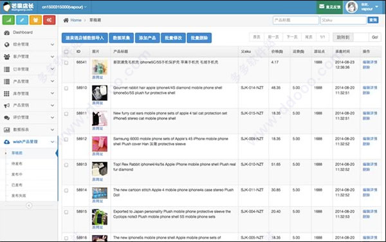
Task: Select the 草稿箱 submenu item
Action: 17,153
